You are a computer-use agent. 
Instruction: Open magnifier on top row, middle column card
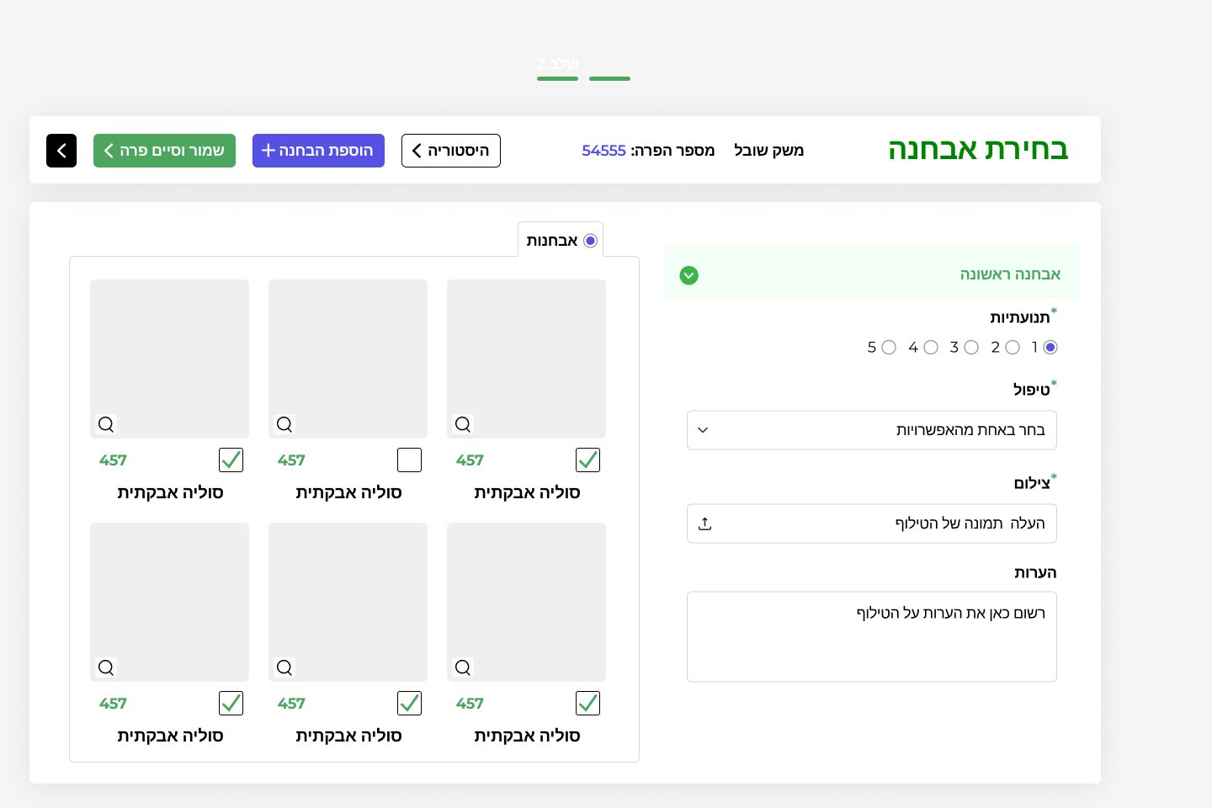tap(284, 424)
